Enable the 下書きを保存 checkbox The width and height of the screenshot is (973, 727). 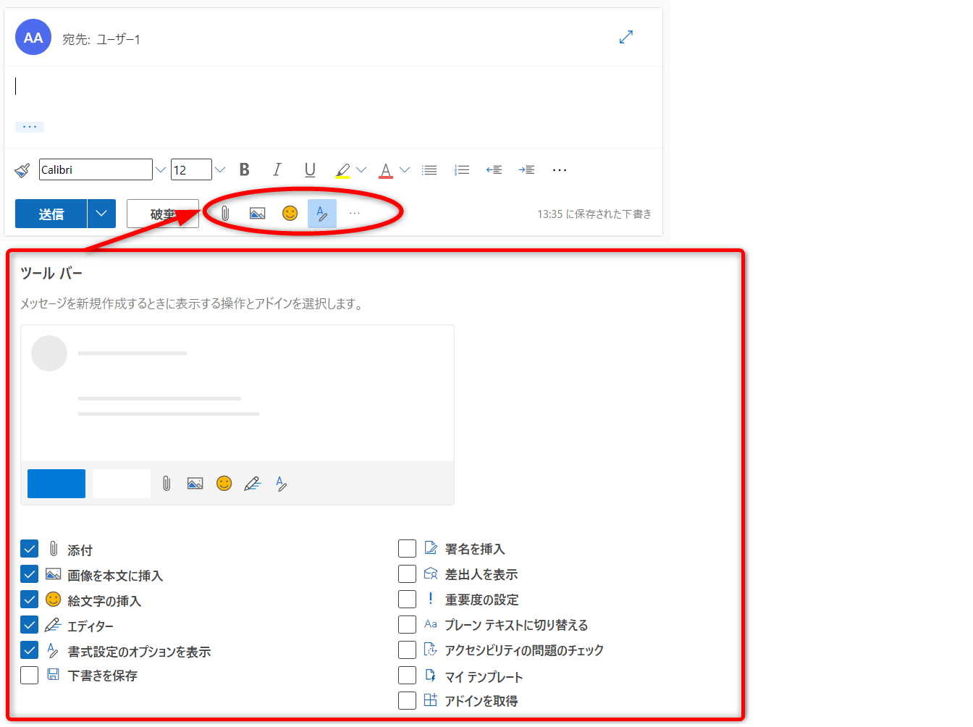coord(30,676)
